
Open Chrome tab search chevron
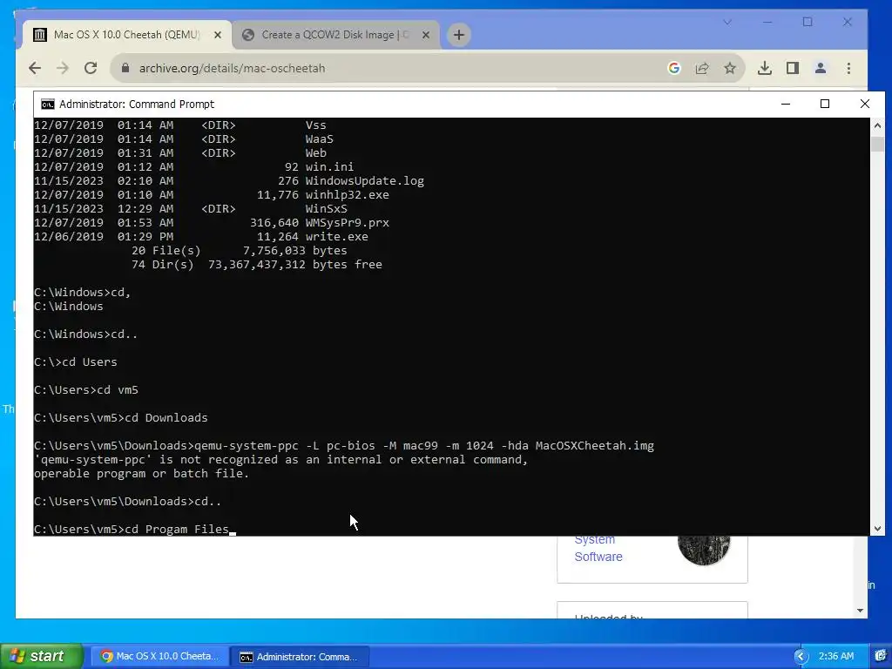(727, 22)
